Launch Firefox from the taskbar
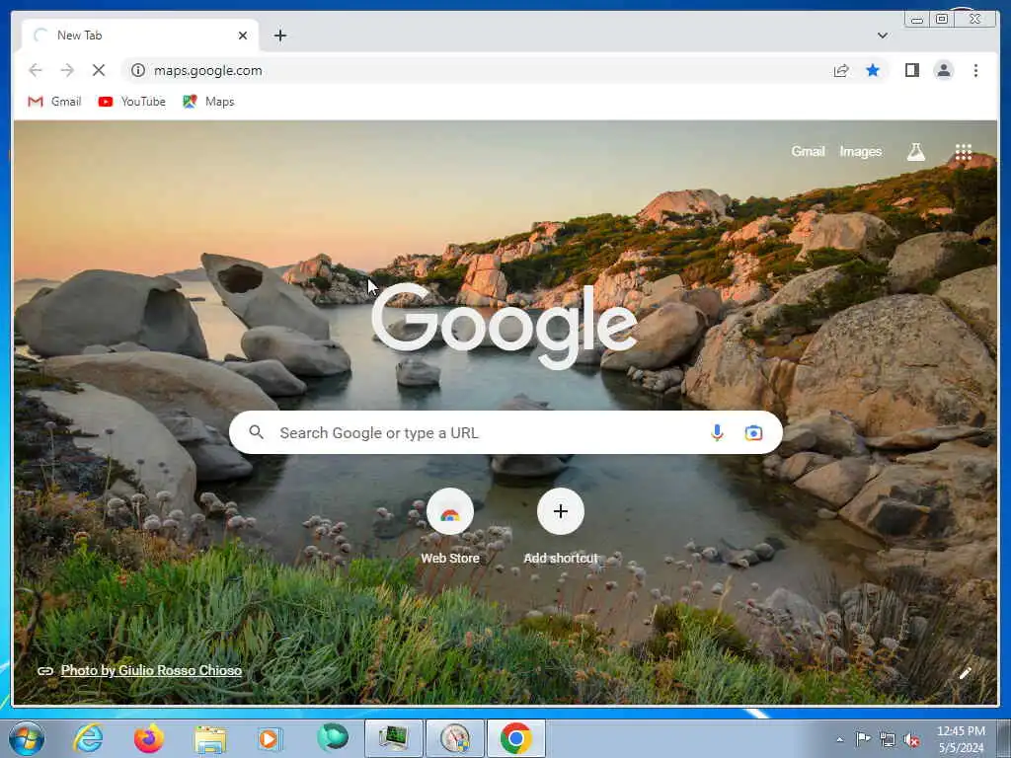Viewport: 1011px width, 758px height. pos(149,738)
